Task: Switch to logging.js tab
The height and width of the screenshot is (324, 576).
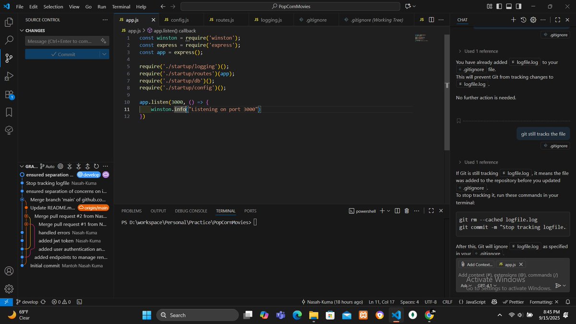Action: point(271,20)
